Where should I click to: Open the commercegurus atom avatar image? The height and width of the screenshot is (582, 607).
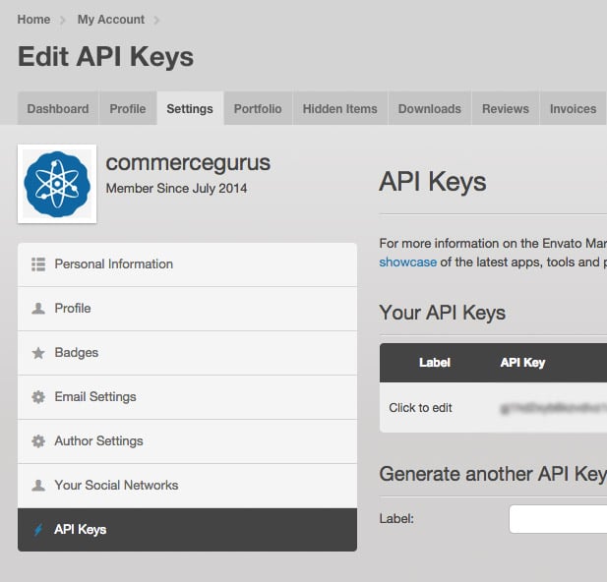(57, 184)
